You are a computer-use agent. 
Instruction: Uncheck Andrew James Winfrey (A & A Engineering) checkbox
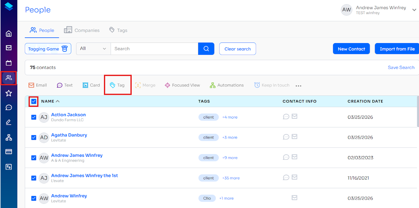[34, 158]
